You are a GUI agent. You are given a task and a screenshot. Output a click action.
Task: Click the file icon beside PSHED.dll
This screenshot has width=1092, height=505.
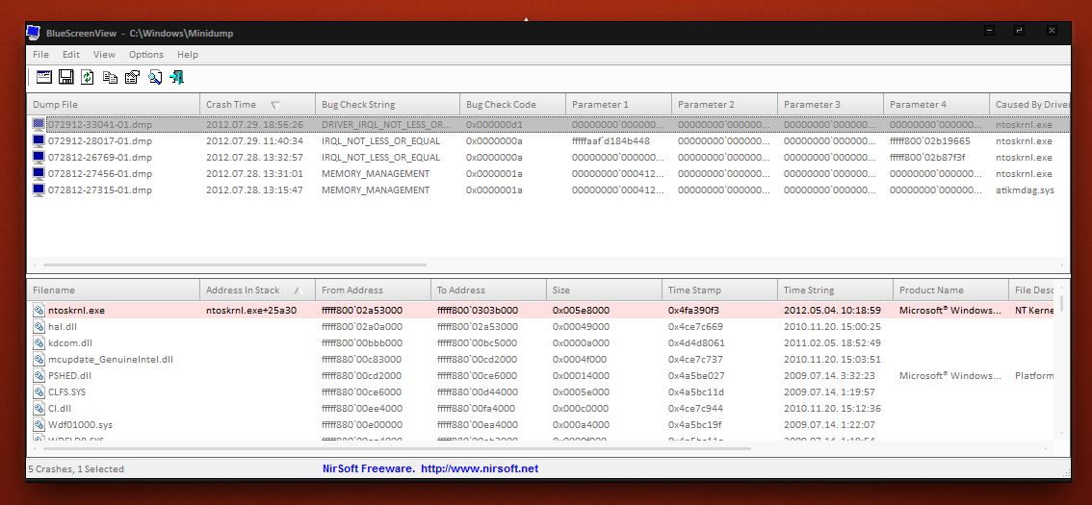[39, 375]
